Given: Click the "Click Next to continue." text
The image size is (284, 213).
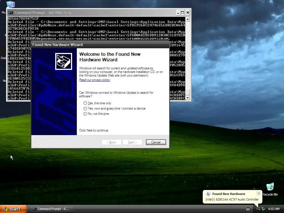Looking at the screenshot, I should point(94,130).
